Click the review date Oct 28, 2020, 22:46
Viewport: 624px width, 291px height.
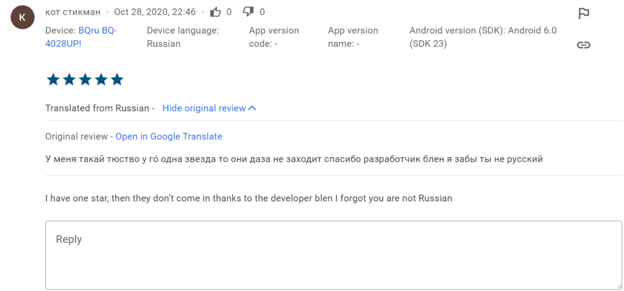click(155, 12)
